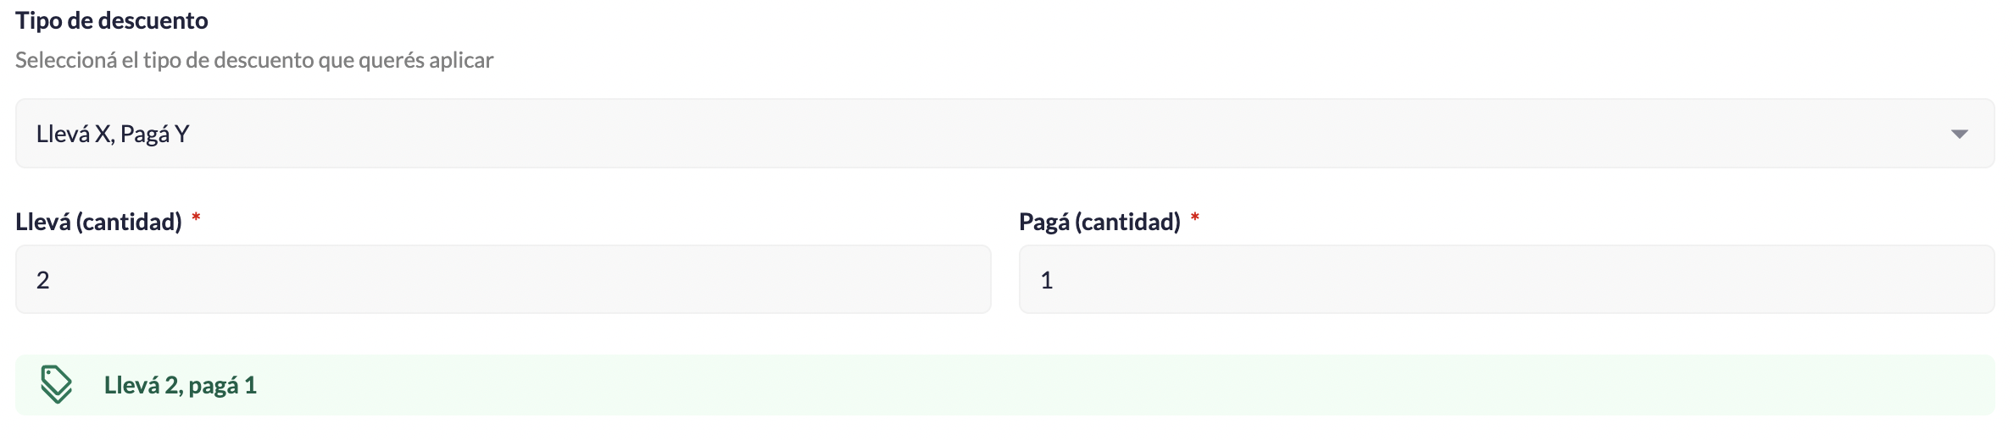The width and height of the screenshot is (2014, 440).
Task: Click the selected "Llevá X, Pagá Y" option text
Action: [113, 134]
